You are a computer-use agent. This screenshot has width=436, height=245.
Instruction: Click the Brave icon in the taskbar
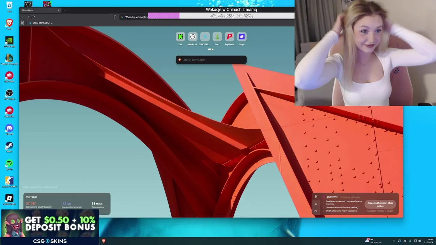(x=104, y=241)
